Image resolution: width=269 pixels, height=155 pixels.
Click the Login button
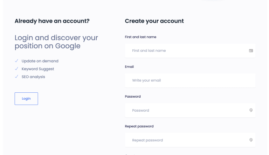click(x=26, y=99)
